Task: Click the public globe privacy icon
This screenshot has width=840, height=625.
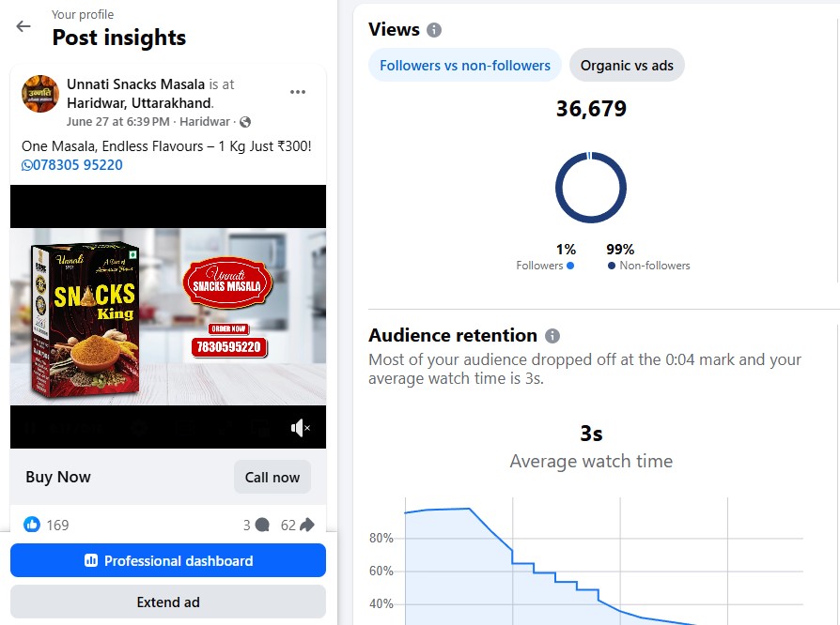Action: tap(245, 122)
